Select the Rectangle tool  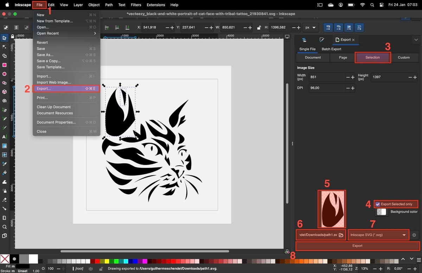[4, 65]
